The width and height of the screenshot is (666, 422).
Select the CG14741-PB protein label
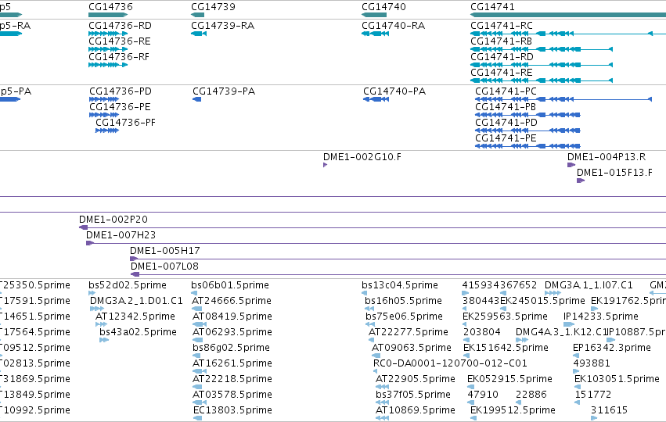click(506, 107)
